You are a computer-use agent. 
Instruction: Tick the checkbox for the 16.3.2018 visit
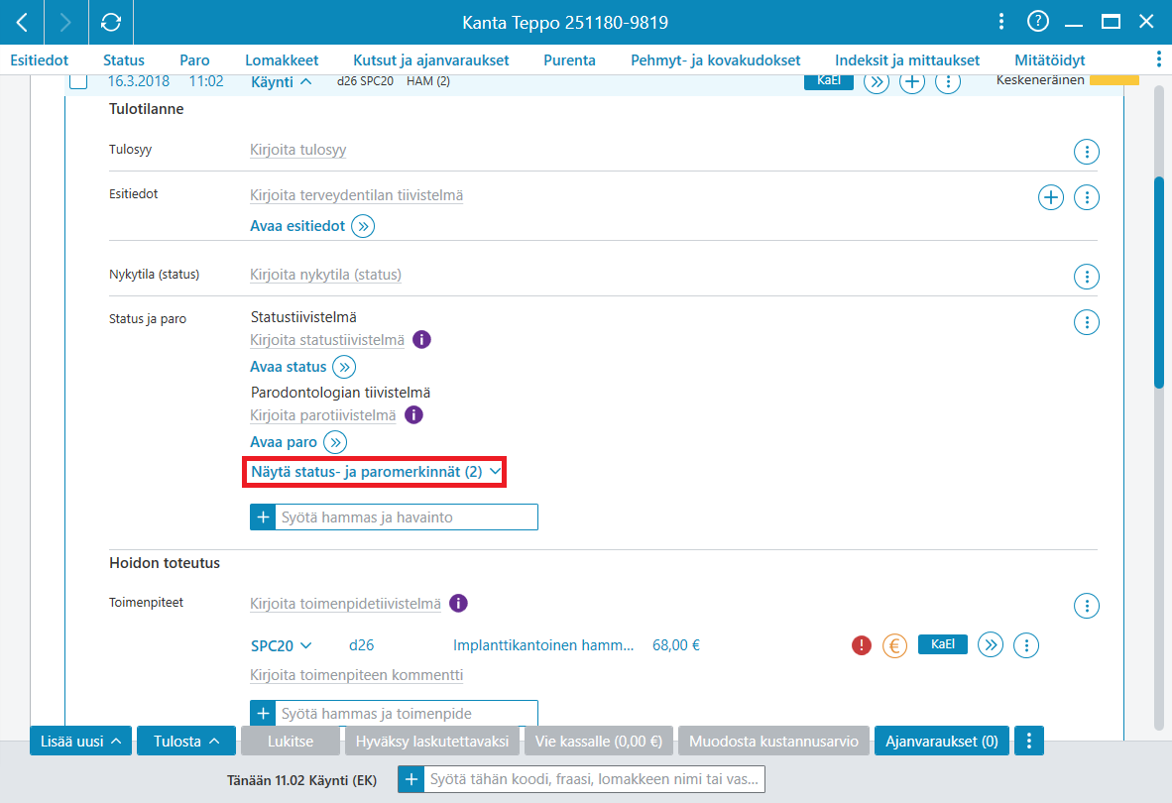click(78, 80)
